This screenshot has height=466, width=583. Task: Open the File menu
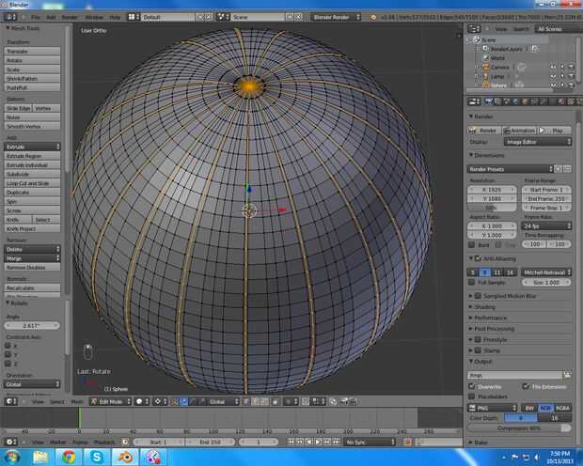35,17
